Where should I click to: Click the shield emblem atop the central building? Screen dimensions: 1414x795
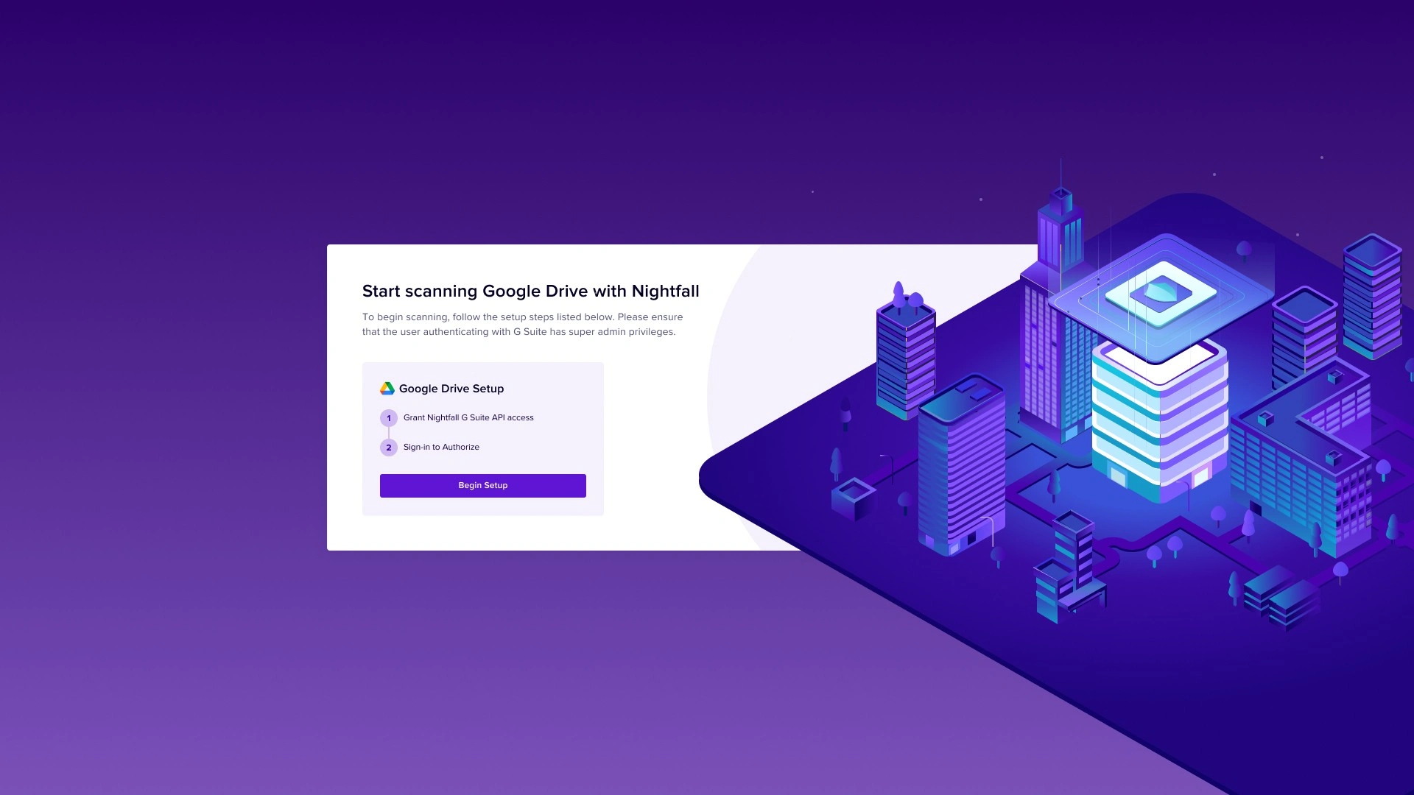point(1161,293)
